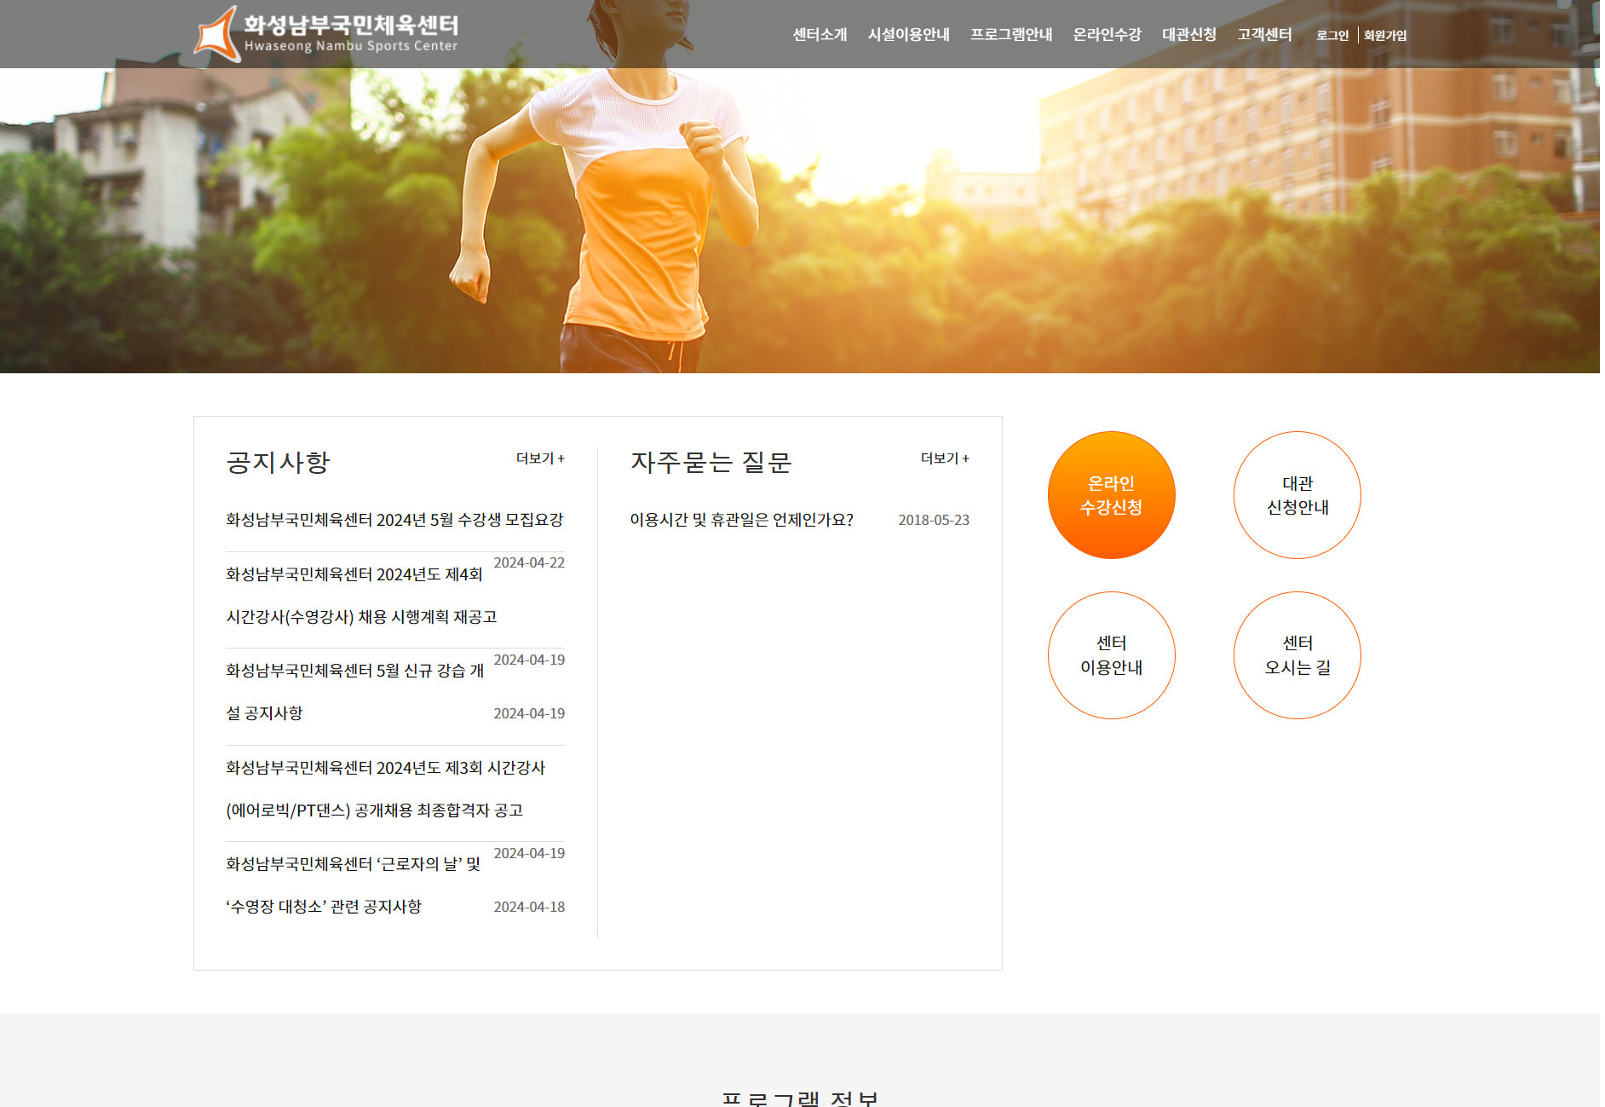This screenshot has width=1605, height=1107.
Task: Expand 자주묻는 질문 with 더보기 +
Action: tap(945, 458)
